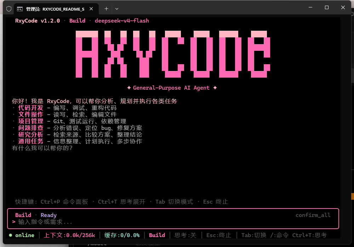The width and height of the screenshot is (354, 247).
Task: Click the Build label in the header
Action: 78,21
